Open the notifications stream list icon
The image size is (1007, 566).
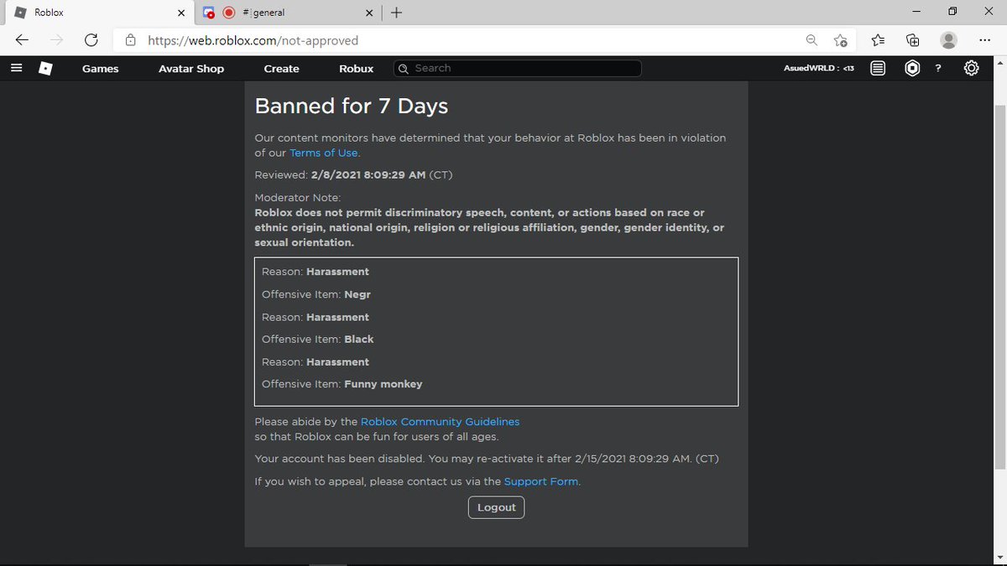pos(878,69)
